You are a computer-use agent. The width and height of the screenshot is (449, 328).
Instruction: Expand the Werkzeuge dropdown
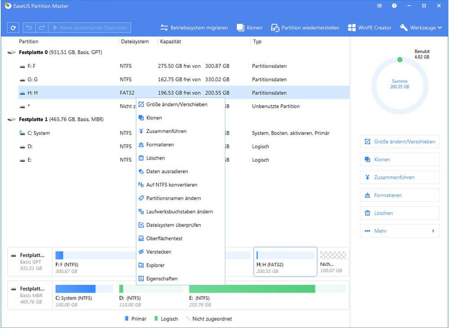[x=421, y=28]
